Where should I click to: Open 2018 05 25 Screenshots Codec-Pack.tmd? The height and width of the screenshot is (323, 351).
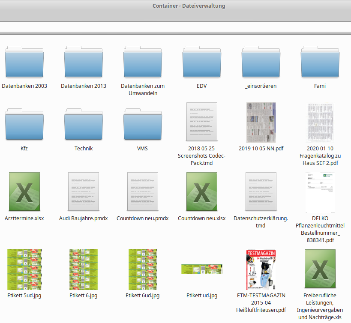pyautogui.click(x=202, y=123)
